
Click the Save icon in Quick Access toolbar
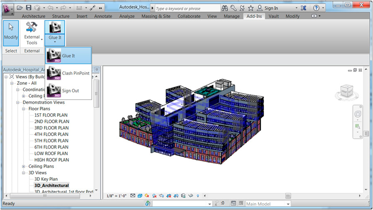point(29,8)
